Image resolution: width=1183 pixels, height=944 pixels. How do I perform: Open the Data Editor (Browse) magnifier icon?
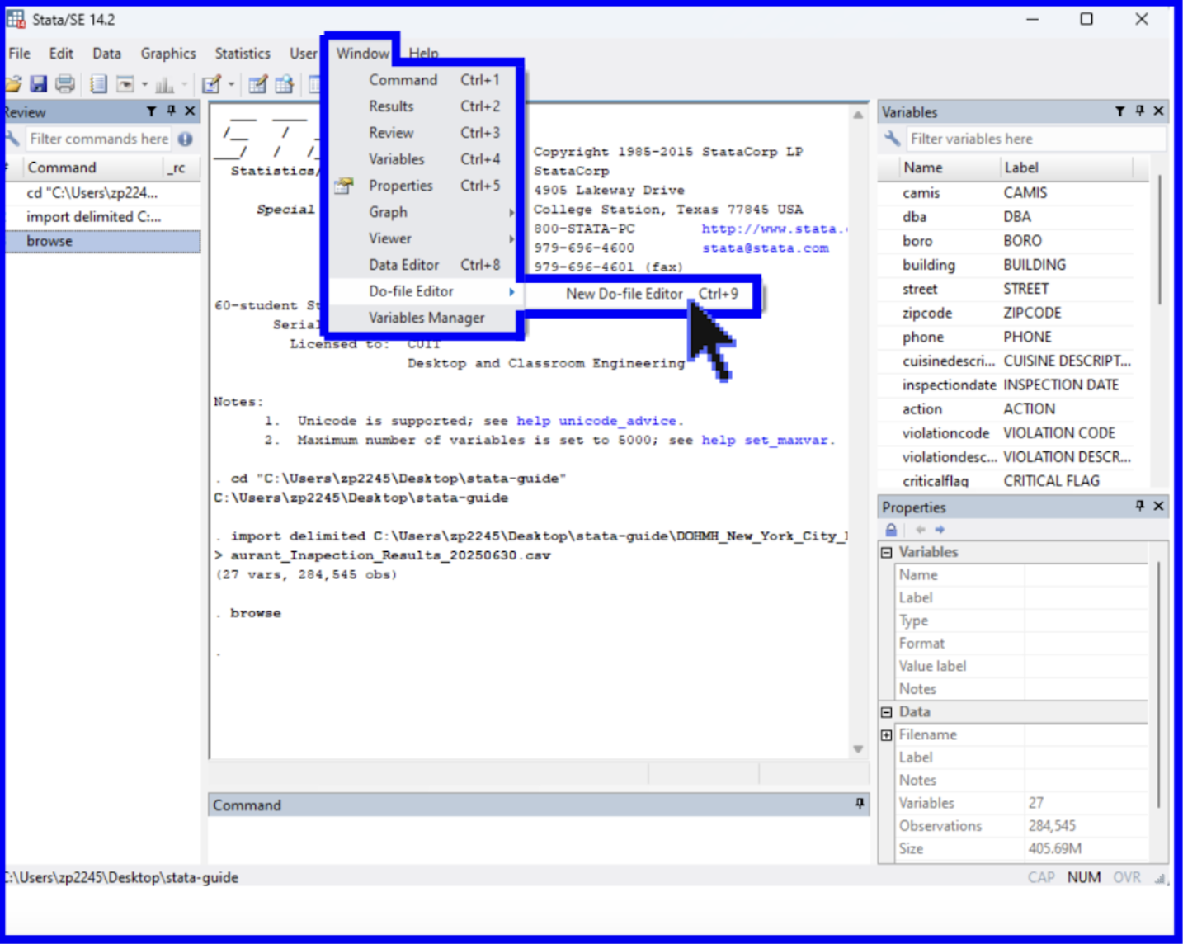tap(285, 84)
